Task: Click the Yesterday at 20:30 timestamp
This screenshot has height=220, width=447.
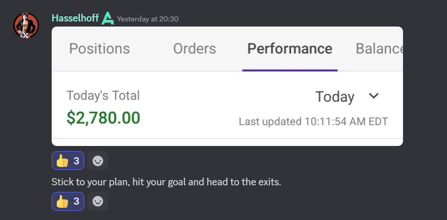Action: (x=148, y=19)
